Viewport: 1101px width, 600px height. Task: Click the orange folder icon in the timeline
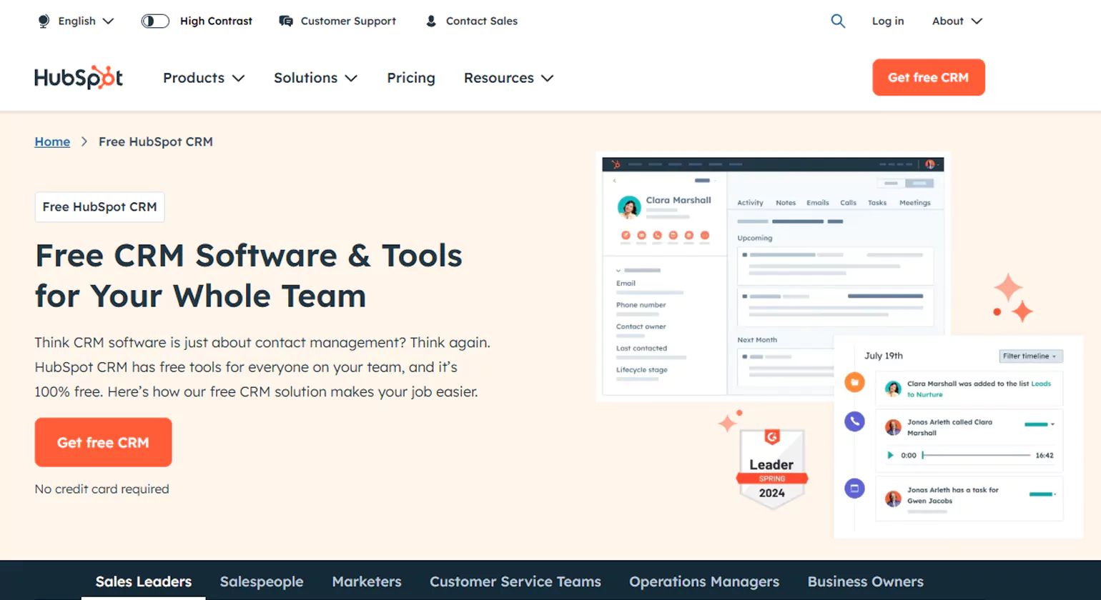pyautogui.click(x=854, y=382)
